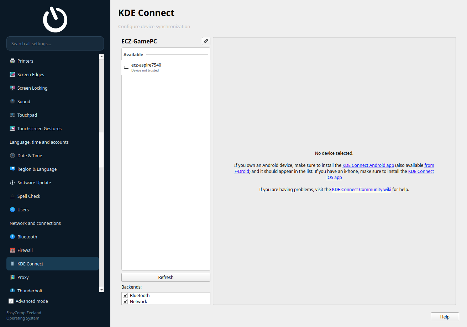This screenshot has width=467, height=327.
Task: Select the KDE Connect sidebar entry
Action: click(x=53, y=264)
